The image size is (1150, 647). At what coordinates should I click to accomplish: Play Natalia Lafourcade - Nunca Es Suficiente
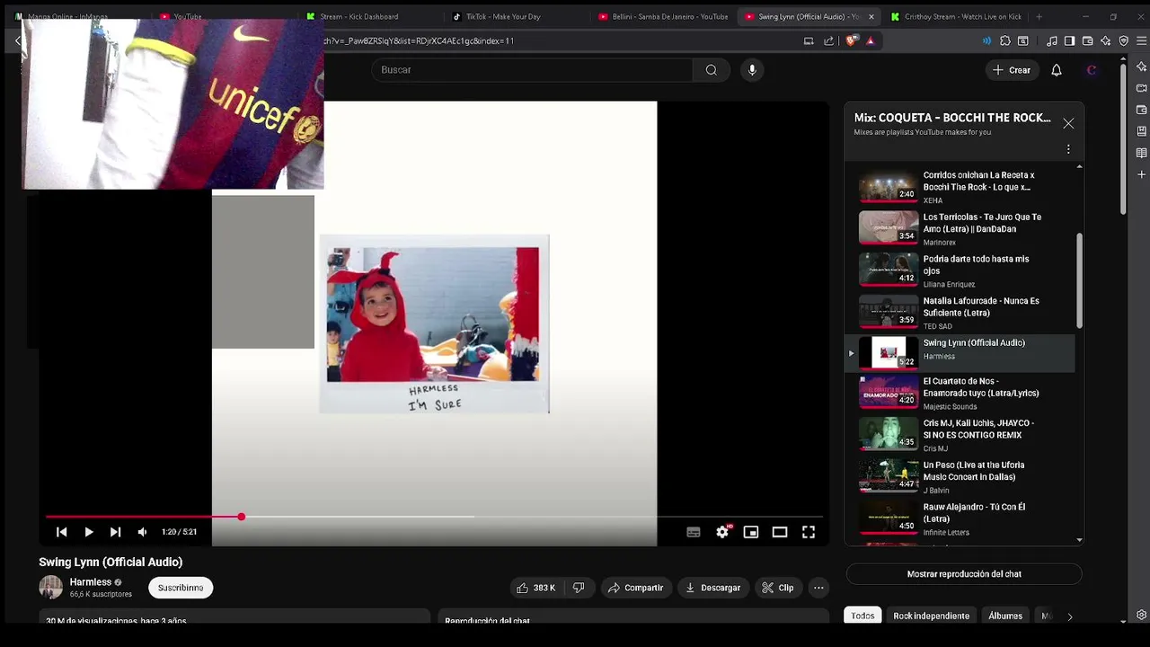coord(959,313)
